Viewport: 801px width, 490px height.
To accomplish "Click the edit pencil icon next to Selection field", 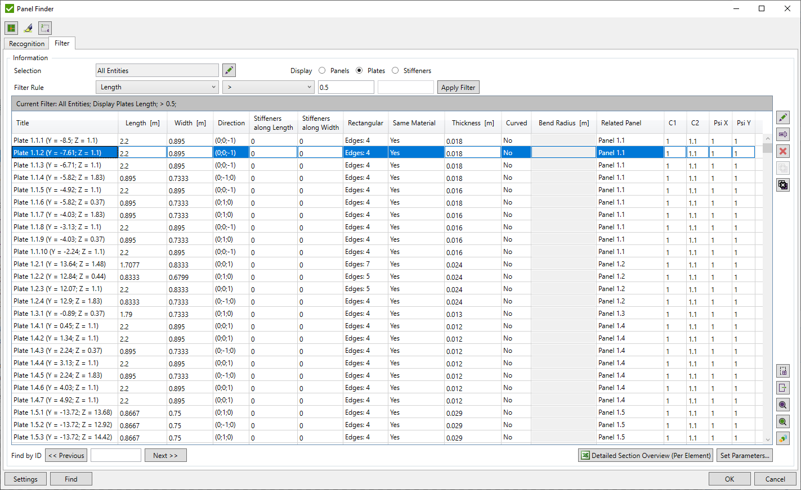I will 229,70.
